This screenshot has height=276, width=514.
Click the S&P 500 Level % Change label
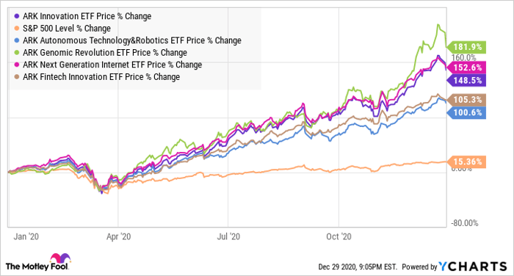coord(67,28)
